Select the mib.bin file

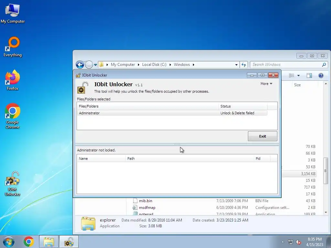click(145, 201)
